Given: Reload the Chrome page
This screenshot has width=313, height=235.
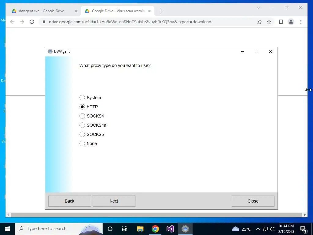Looking at the screenshot, I should pyautogui.click(x=32, y=22).
